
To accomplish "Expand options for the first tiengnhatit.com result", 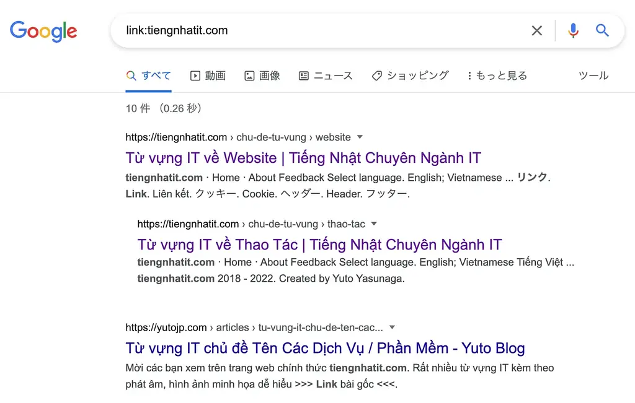I will pyautogui.click(x=359, y=137).
